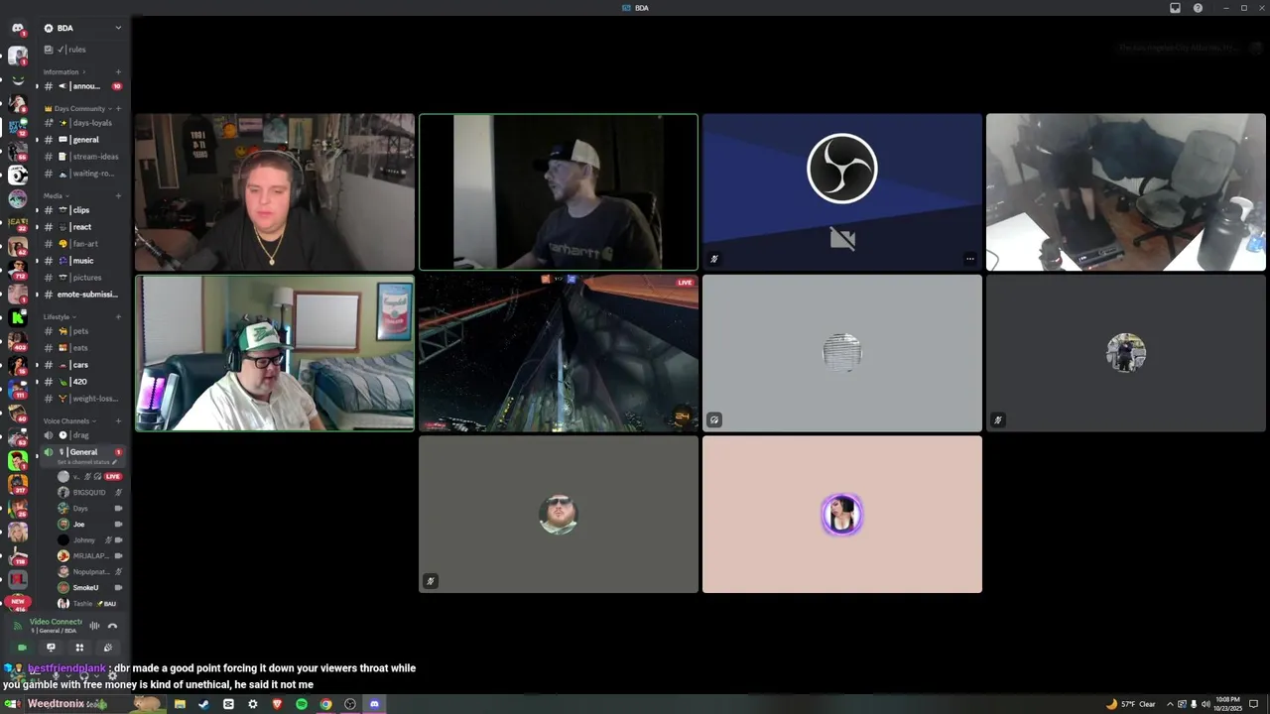The image size is (1270, 714).
Task: Start an activity button
Action: 79,648
